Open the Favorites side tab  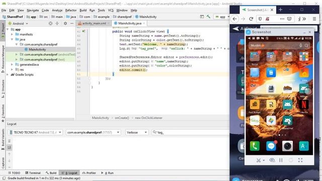point(3,113)
